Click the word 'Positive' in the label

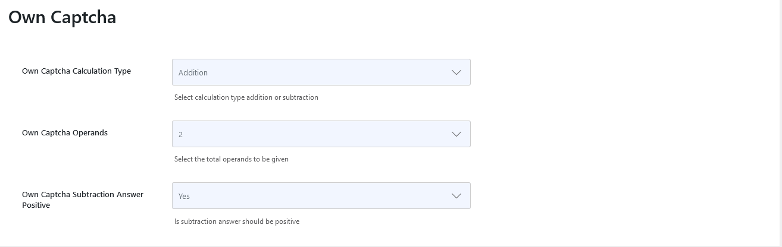pos(36,205)
